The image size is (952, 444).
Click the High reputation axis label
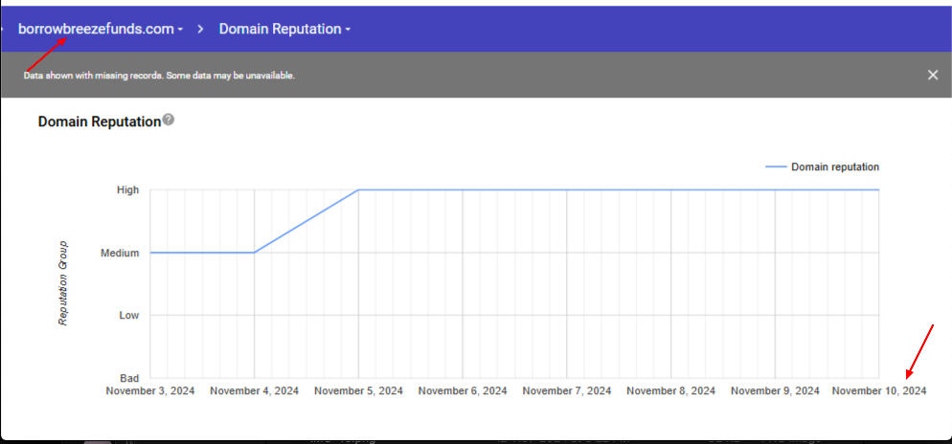[x=127, y=189]
